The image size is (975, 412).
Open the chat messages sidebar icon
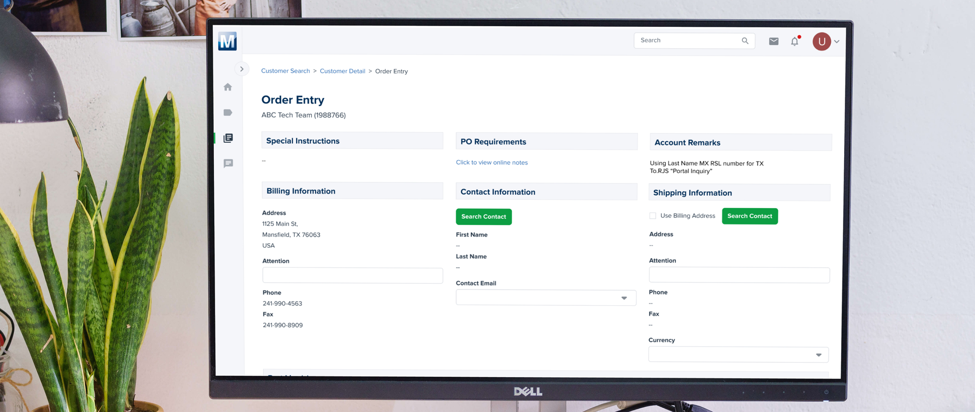click(228, 163)
